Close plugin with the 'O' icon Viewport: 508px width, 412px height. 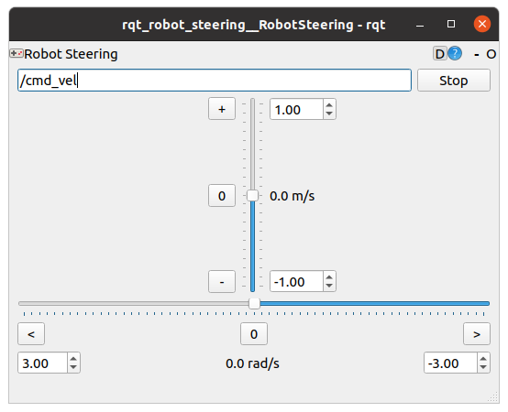point(491,54)
